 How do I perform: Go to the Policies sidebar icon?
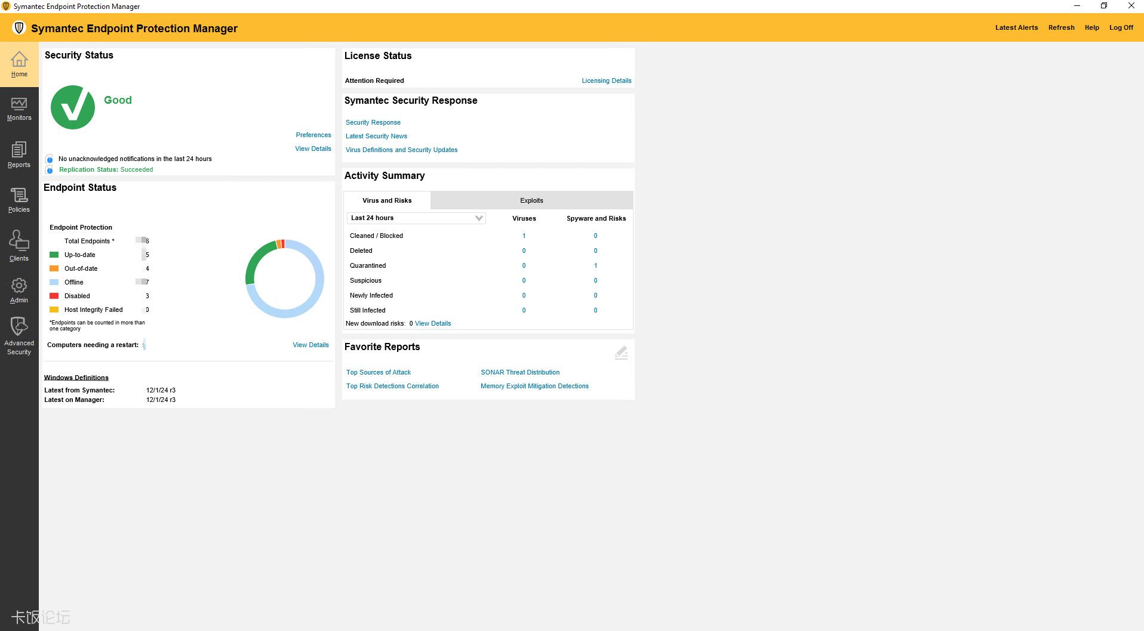(19, 195)
